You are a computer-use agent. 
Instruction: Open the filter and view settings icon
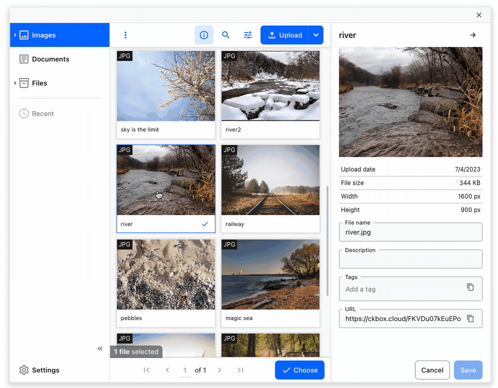(248, 35)
